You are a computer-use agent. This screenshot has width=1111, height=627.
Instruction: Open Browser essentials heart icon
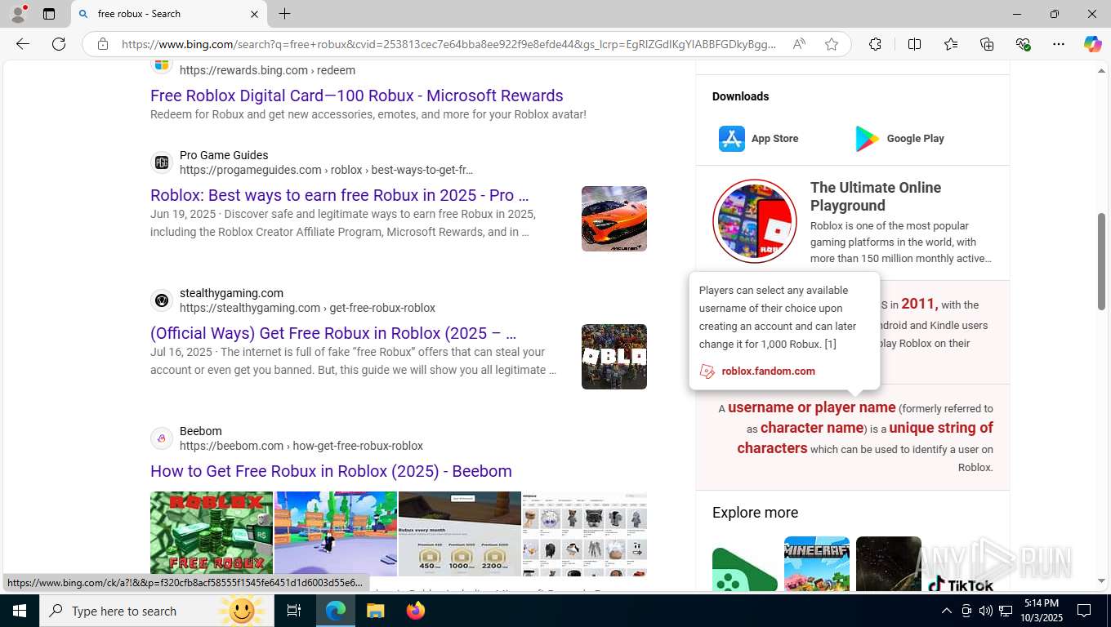click(x=1023, y=44)
